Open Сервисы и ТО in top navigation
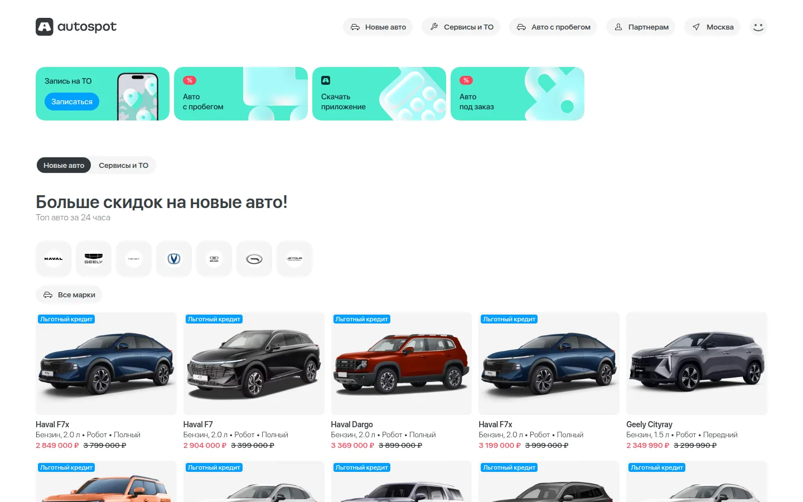The width and height of the screenshot is (803, 502). point(461,27)
